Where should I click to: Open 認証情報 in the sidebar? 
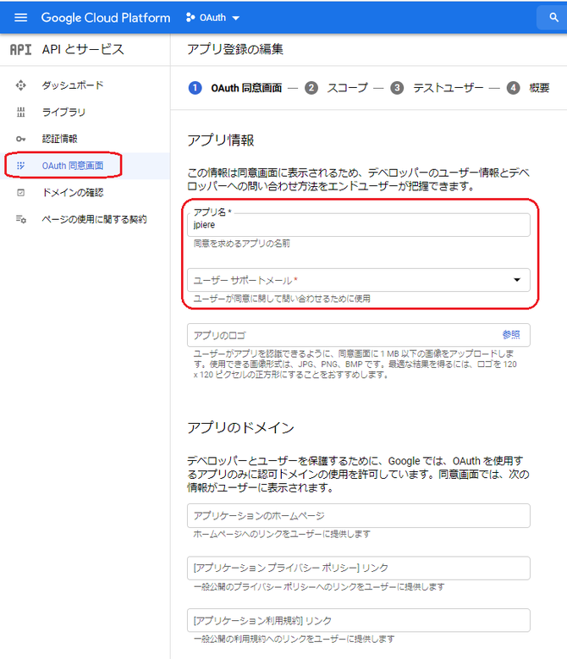tap(60, 139)
